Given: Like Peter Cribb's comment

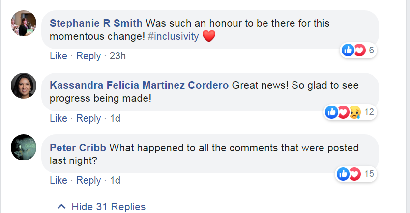Looking at the screenshot, I should point(58,180).
